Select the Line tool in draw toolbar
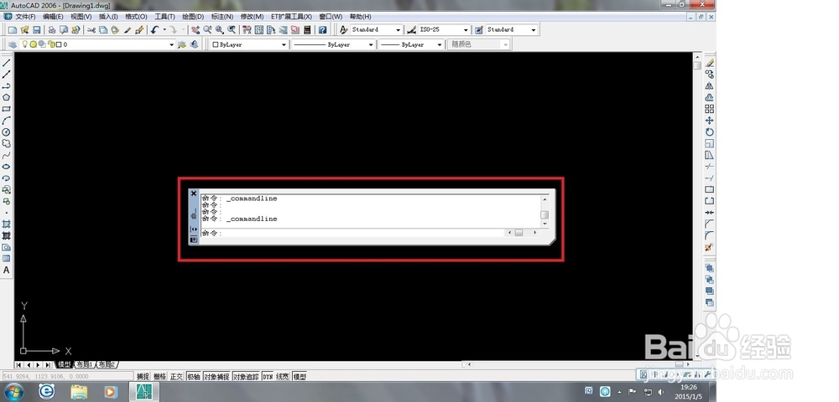Screen dimensions: 839x402 [7, 63]
